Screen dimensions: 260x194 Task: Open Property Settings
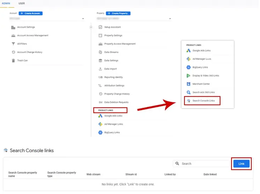click(113, 35)
